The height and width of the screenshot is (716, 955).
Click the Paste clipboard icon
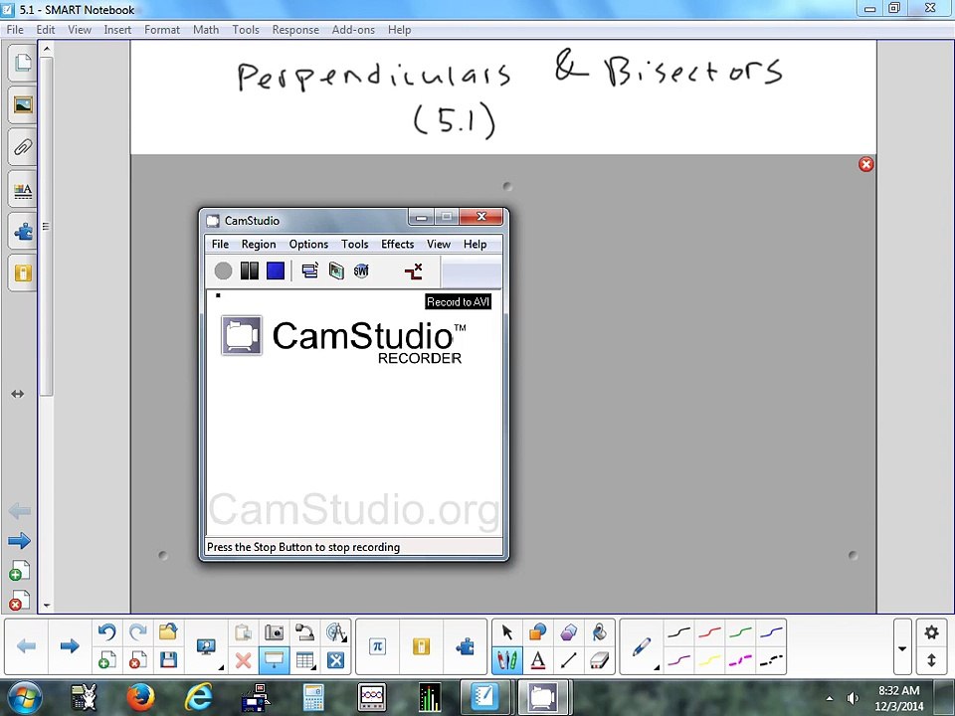click(x=244, y=632)
